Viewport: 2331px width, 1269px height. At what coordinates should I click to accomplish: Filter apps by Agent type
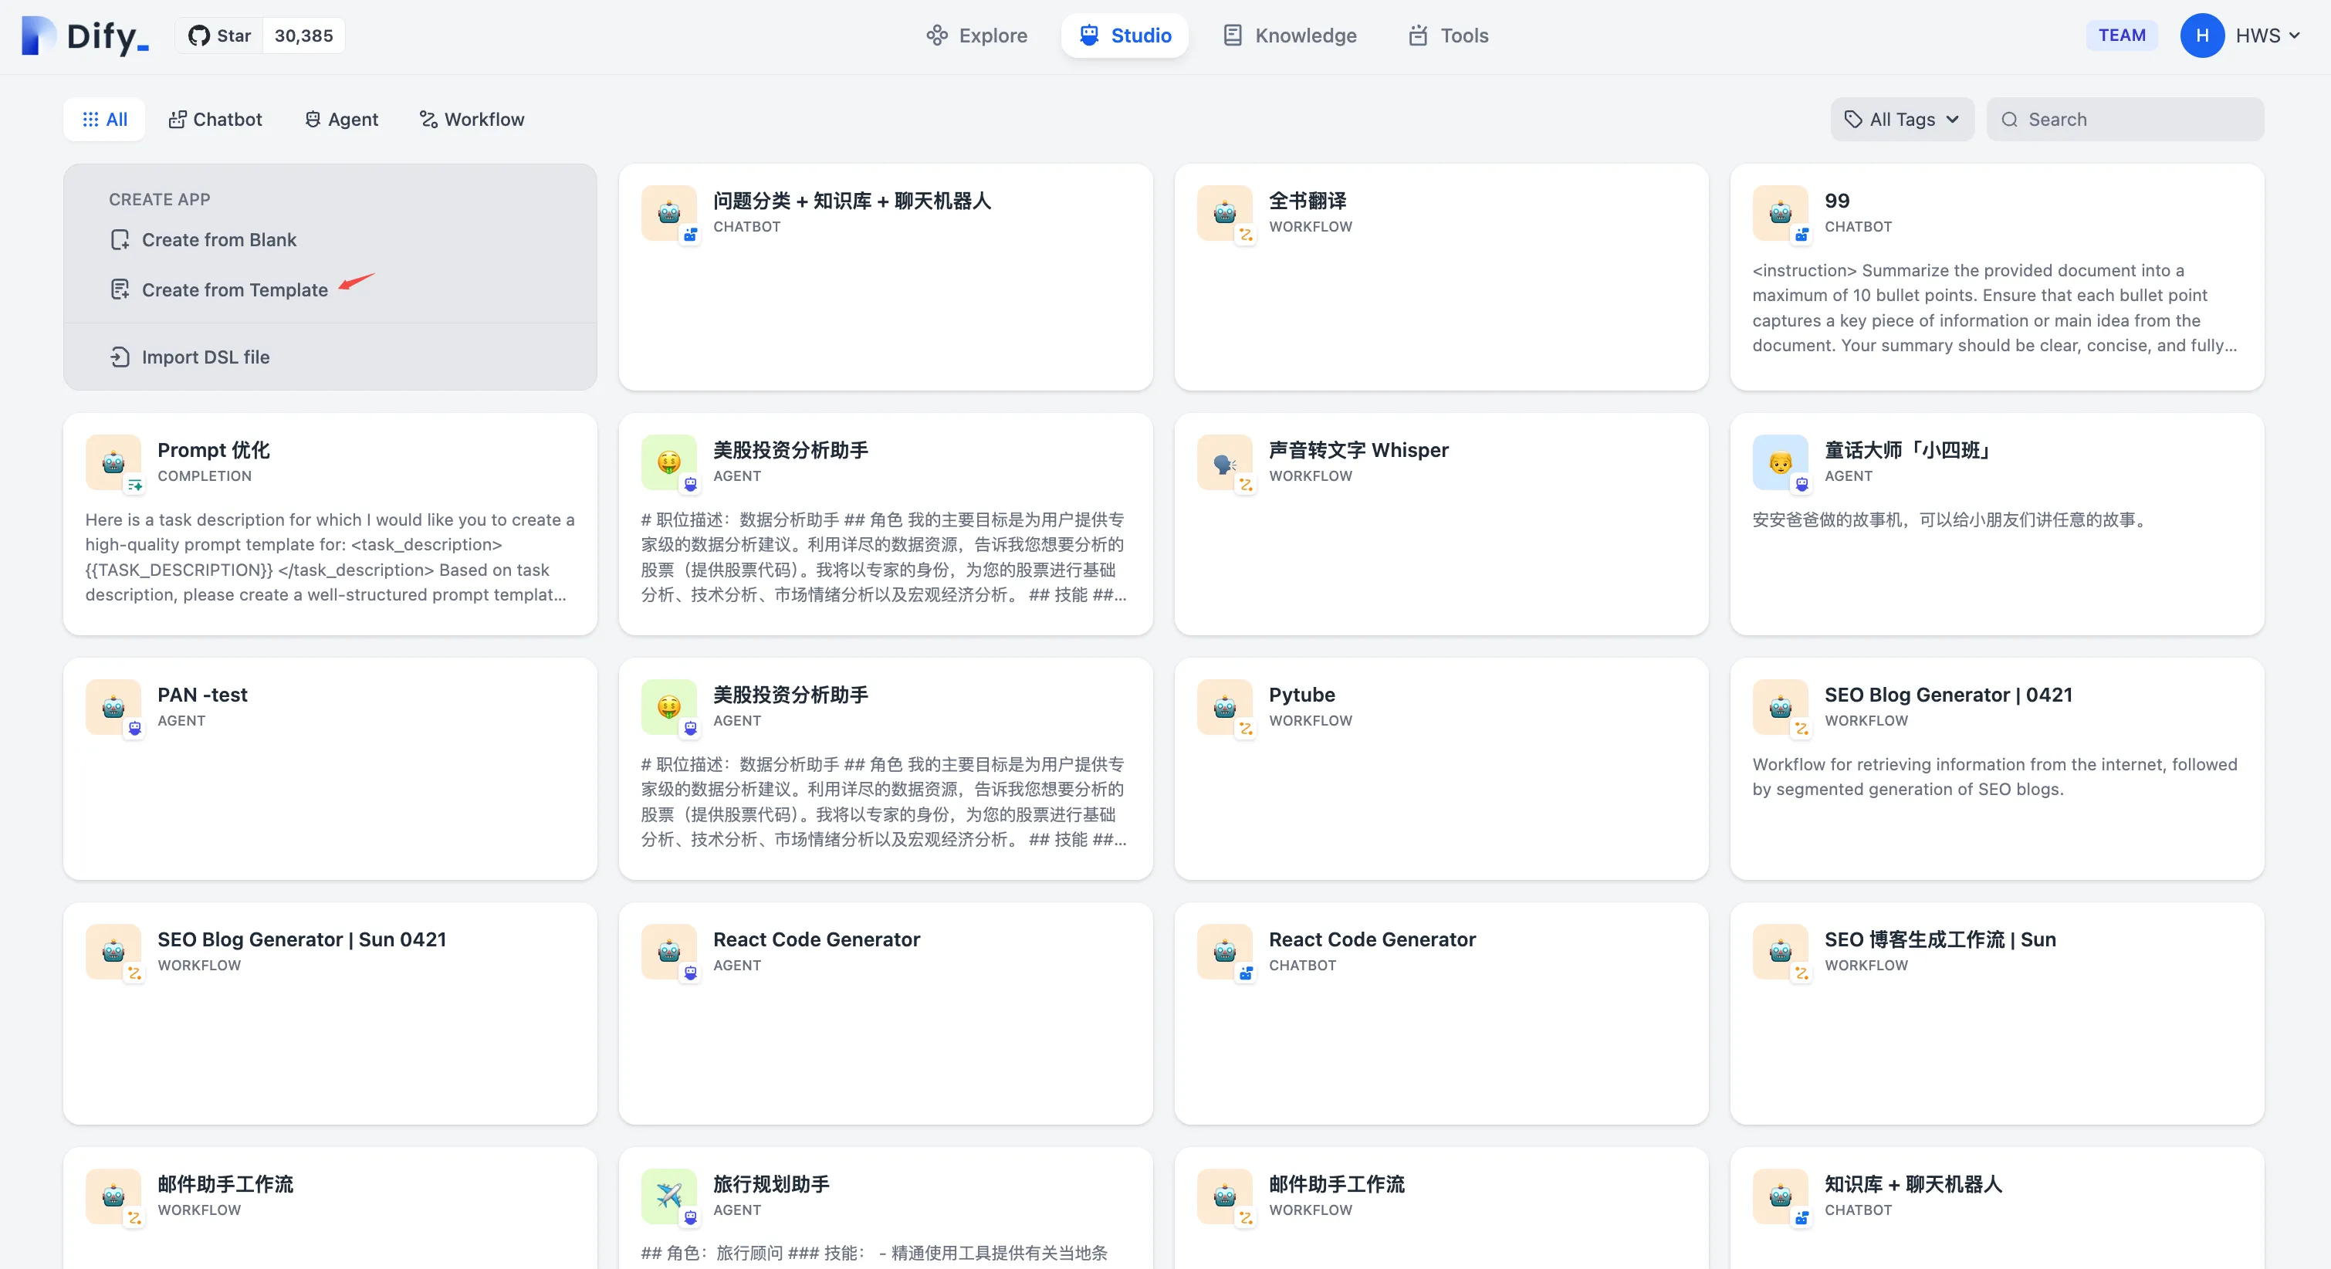341,120
